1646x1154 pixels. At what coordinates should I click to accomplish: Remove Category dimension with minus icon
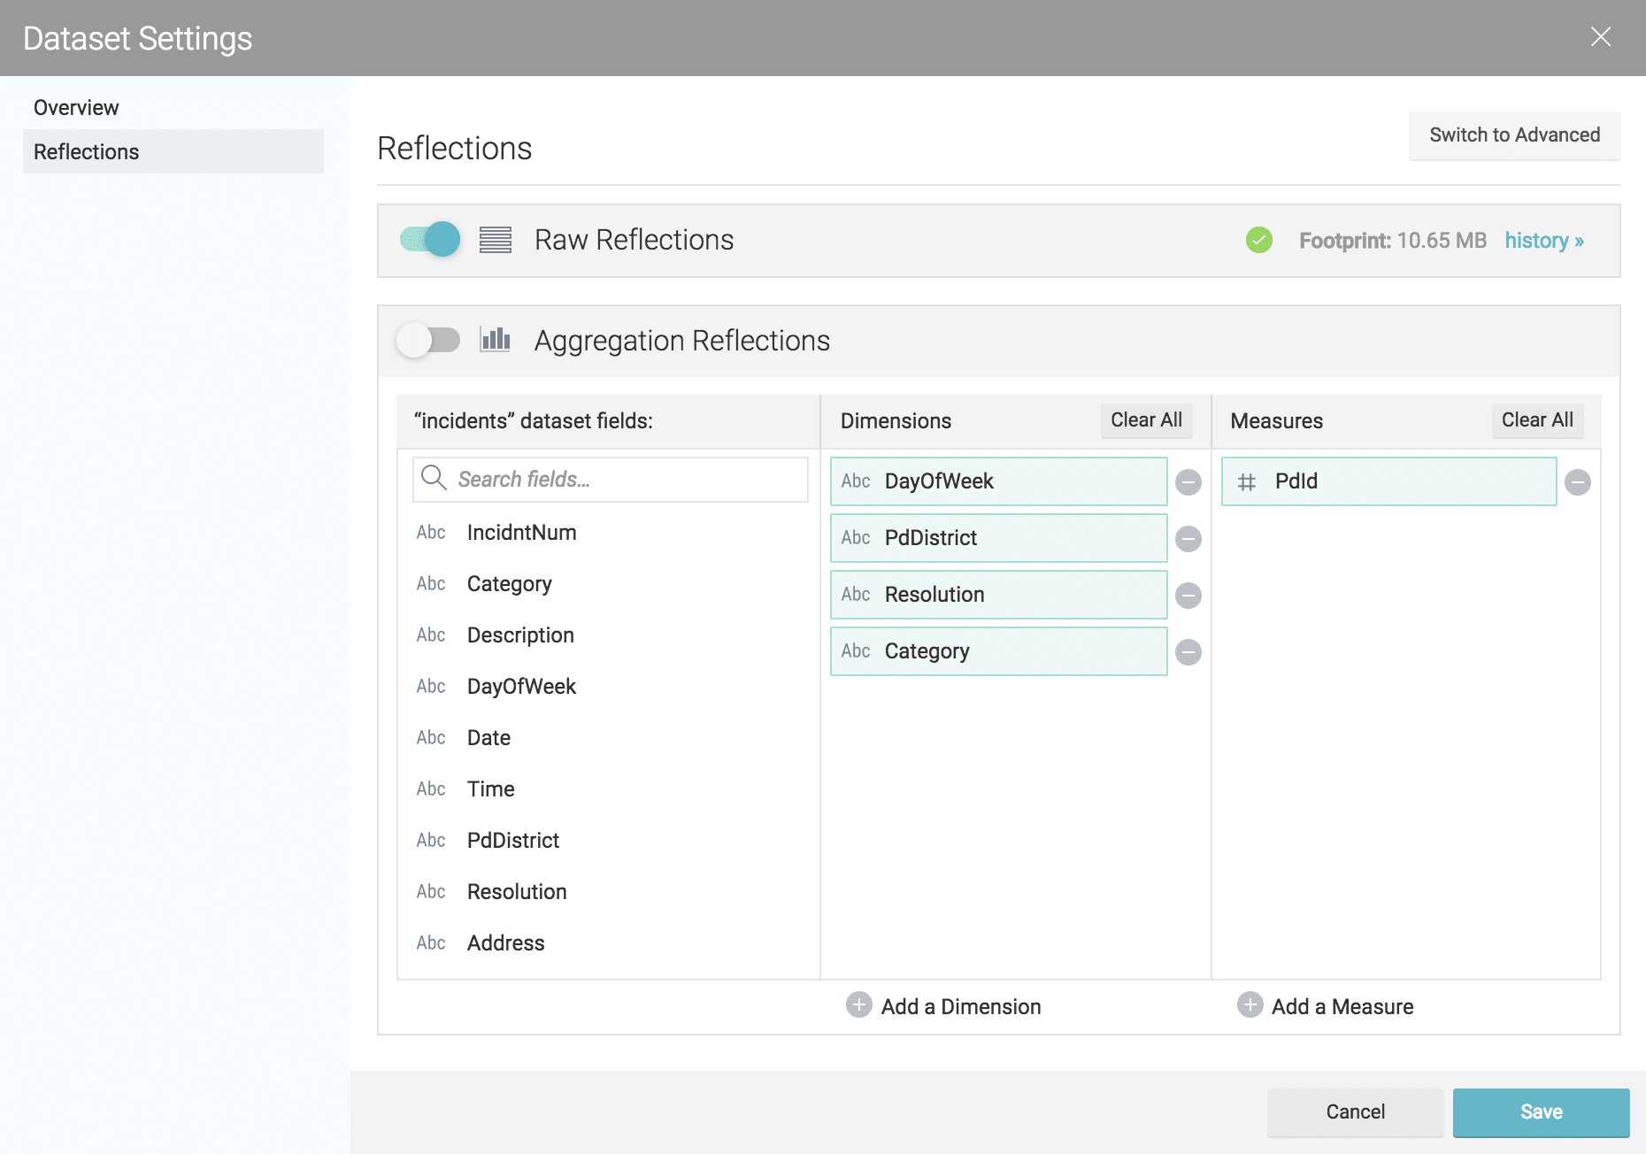point(1188,652)
